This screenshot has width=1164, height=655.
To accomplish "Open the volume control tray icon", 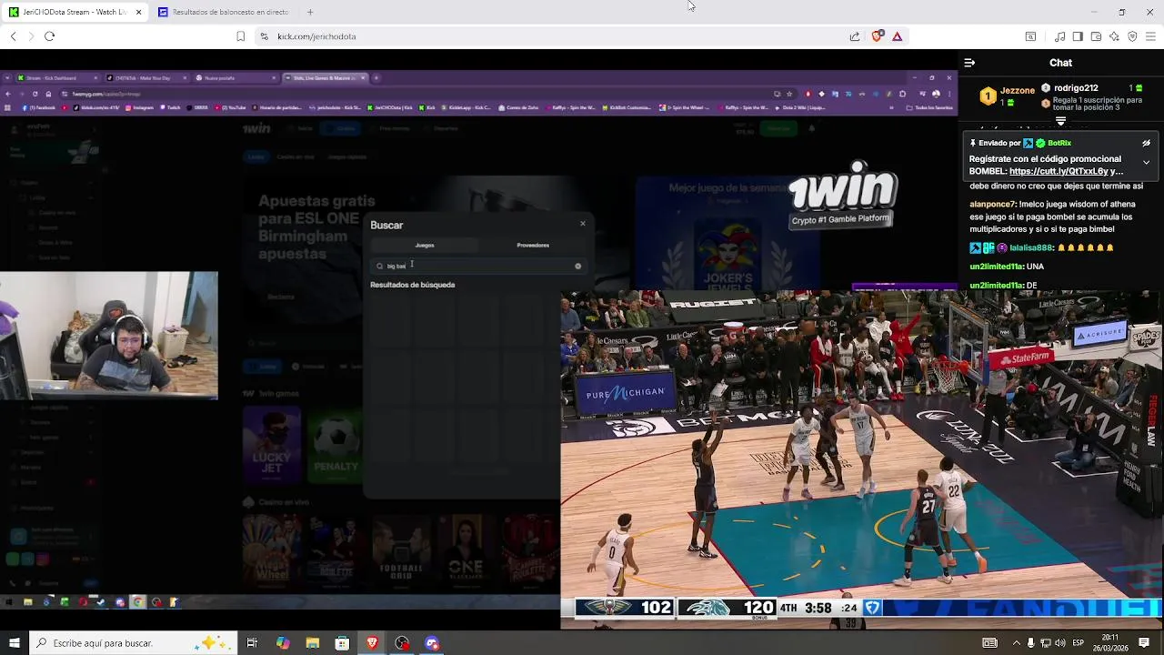I will click(1059, 643).
